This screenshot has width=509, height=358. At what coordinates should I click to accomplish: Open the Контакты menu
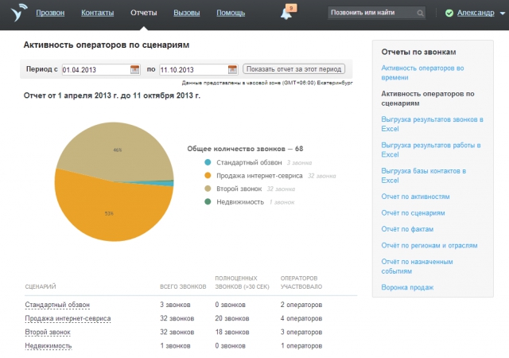pos(97,13)
